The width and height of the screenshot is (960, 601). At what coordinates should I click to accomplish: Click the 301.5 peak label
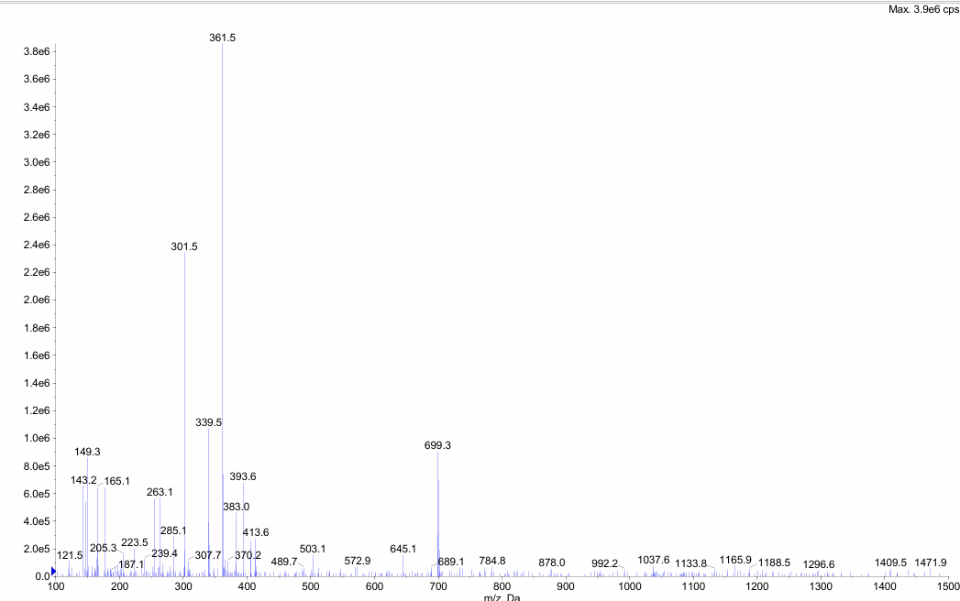click(x=184, y=246)
